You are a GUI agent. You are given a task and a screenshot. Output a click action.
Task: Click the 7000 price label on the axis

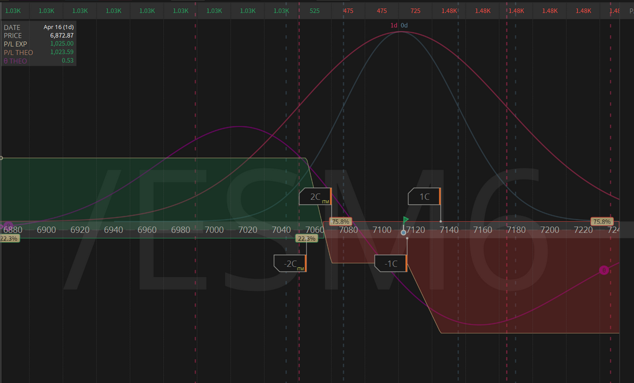point(214,230)
